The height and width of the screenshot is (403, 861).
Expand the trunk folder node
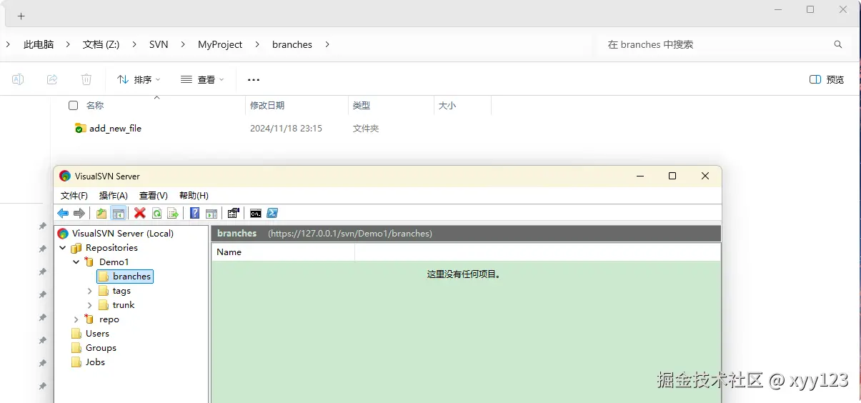90,305
